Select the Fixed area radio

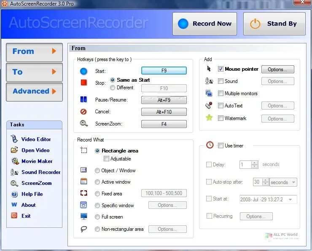[97, 194]
